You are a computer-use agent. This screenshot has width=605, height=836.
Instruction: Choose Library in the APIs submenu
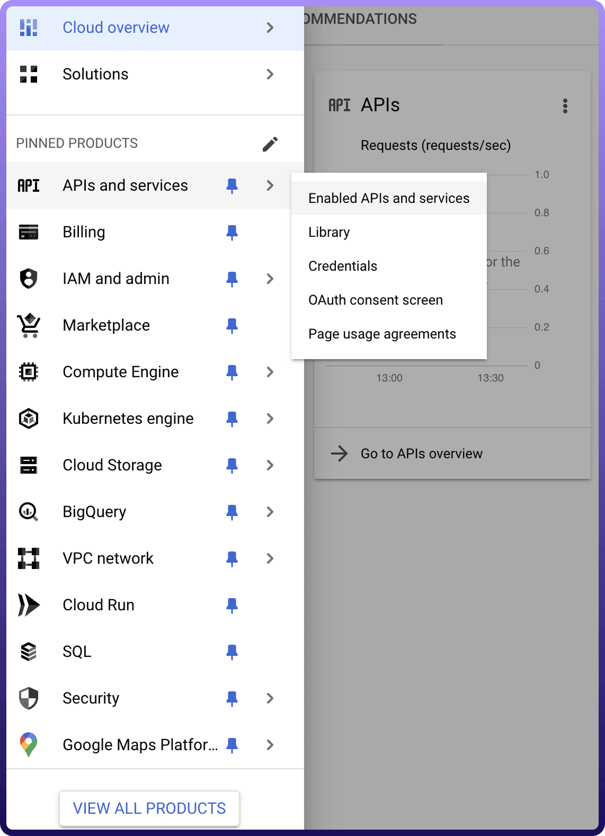pyautogui.click(x=329, y=232)
